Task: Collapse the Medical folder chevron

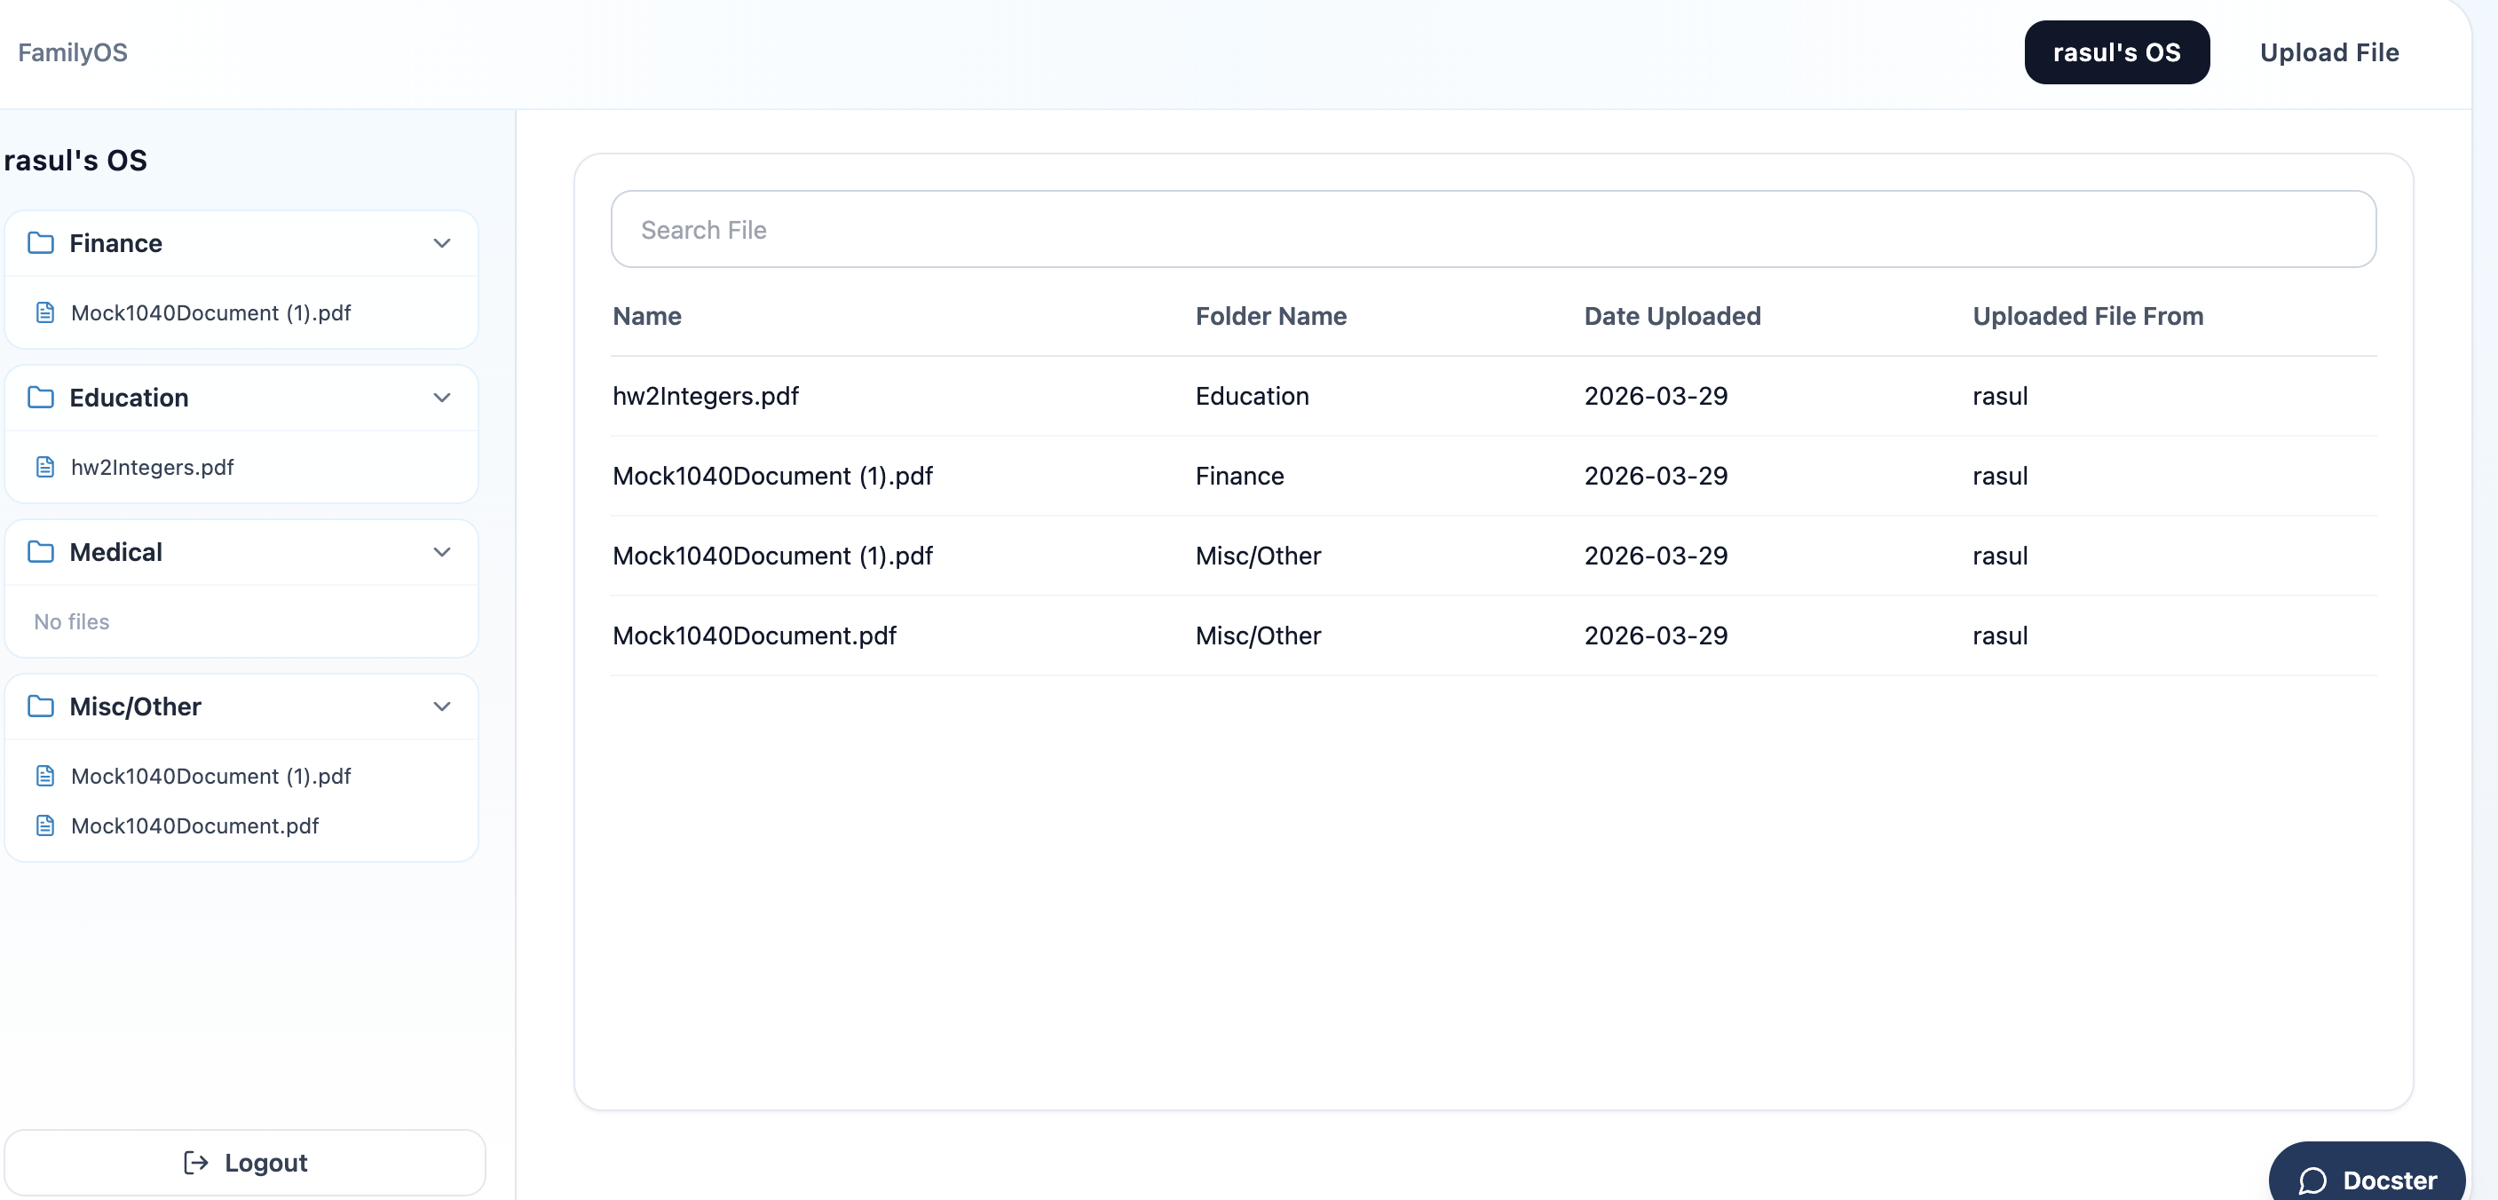Action: tap(441, 551)
